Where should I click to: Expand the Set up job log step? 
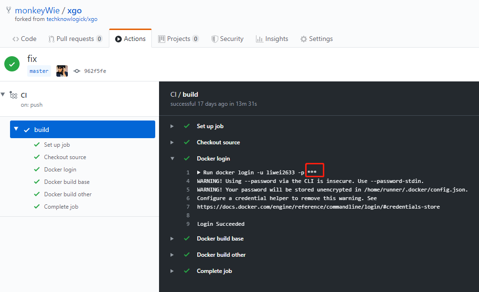coord(172,126)
